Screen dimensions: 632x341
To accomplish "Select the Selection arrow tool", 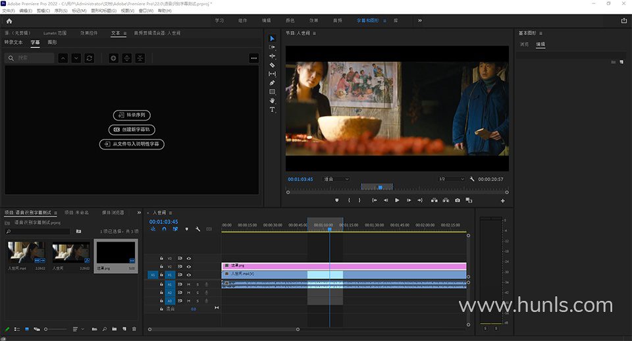I will click(x=272, y=38).
